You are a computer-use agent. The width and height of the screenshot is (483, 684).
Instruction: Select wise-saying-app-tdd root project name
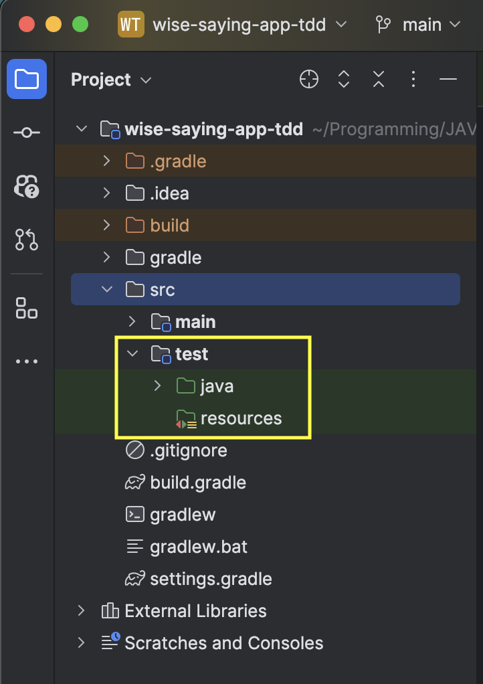tap(213, 129)
